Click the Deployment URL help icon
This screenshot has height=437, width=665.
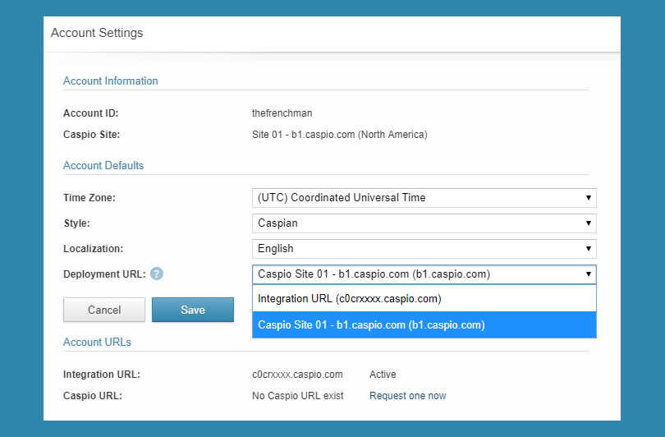pos(157,274)
